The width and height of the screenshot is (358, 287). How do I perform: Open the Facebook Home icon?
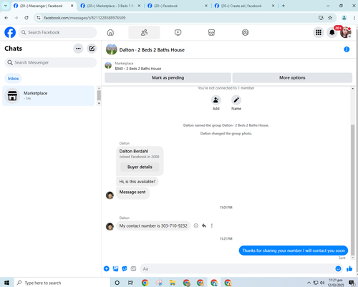[x=110, y=32]
